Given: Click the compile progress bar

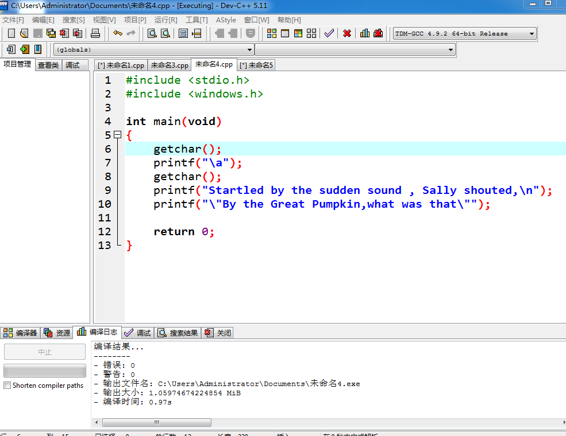Looking at the screenshot, I should pyautogui.click(x=45, y=371).
